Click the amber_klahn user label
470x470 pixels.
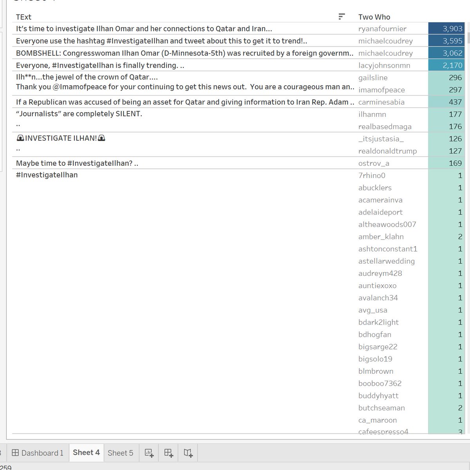click(381, 237)
